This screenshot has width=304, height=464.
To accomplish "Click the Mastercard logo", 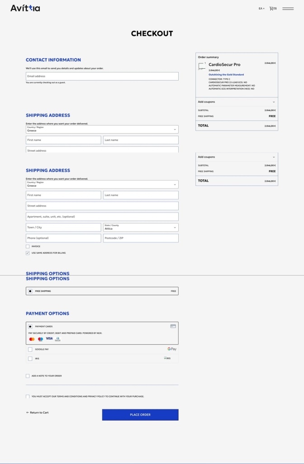I will pos(32,339).
